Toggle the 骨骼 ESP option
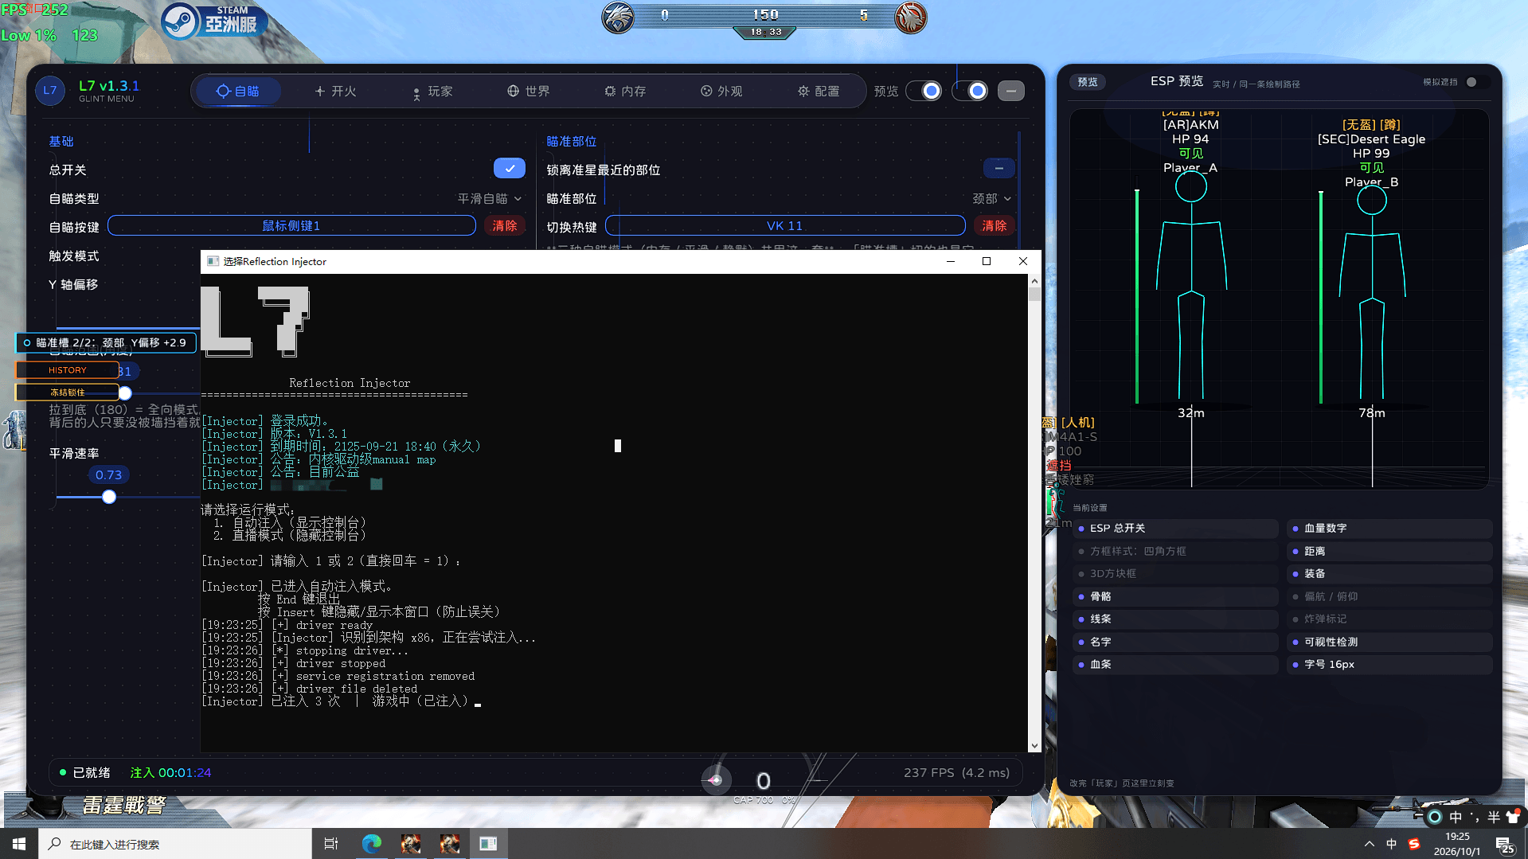Image resolution: width=1528 pixels, height=859 pixels. 1175,597
